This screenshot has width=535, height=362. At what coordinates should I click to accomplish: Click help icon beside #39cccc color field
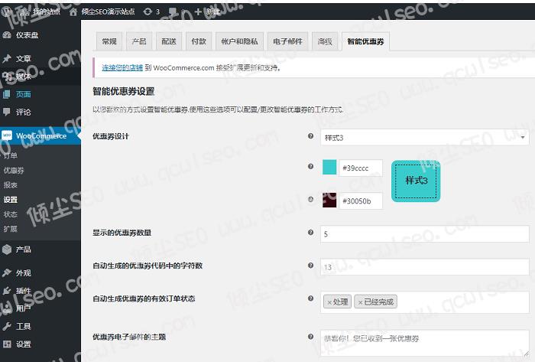310,166
